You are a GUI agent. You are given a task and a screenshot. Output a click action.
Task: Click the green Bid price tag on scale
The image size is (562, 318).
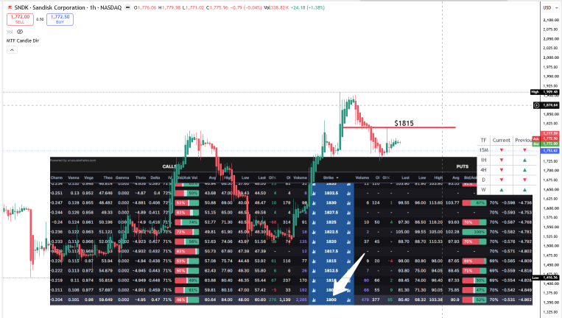tap(545, 144)
